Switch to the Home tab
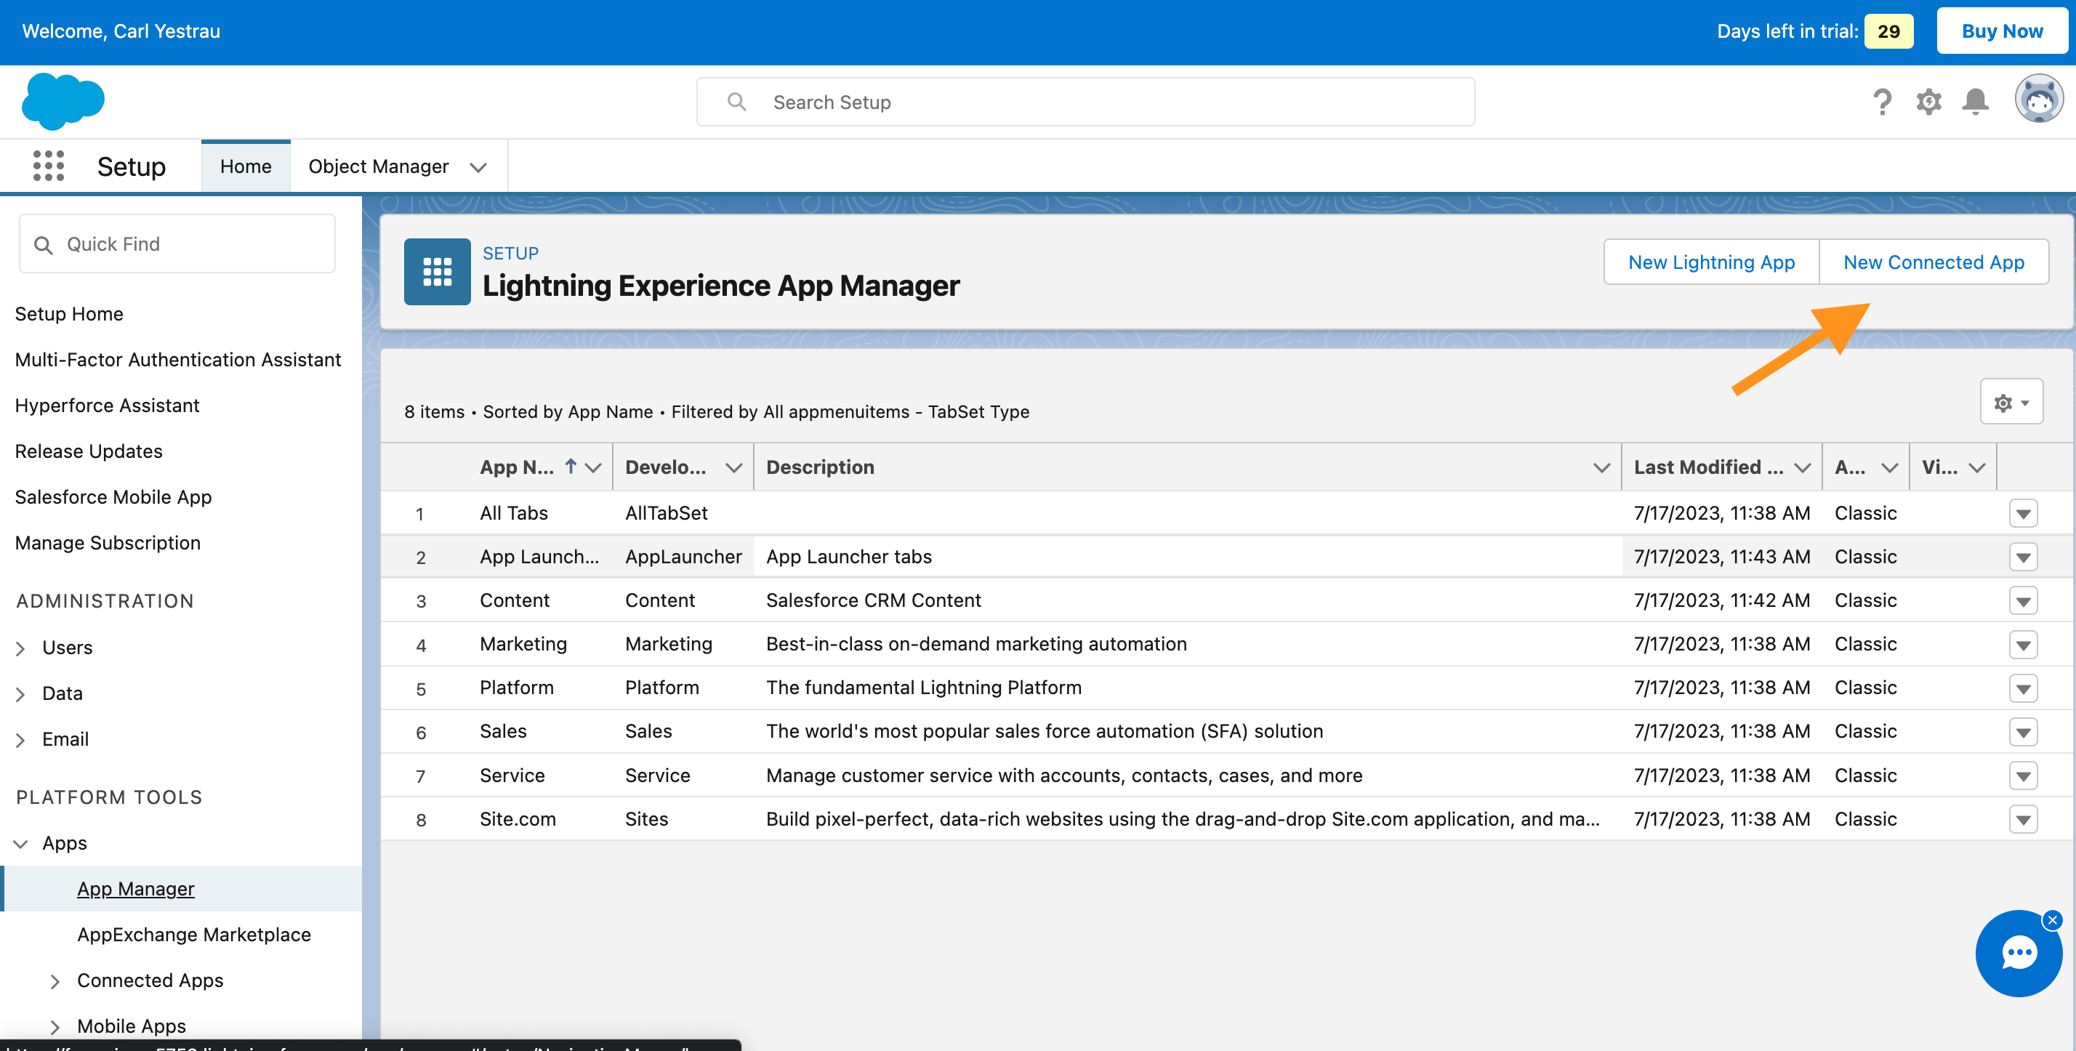 (x=246, y=166)
